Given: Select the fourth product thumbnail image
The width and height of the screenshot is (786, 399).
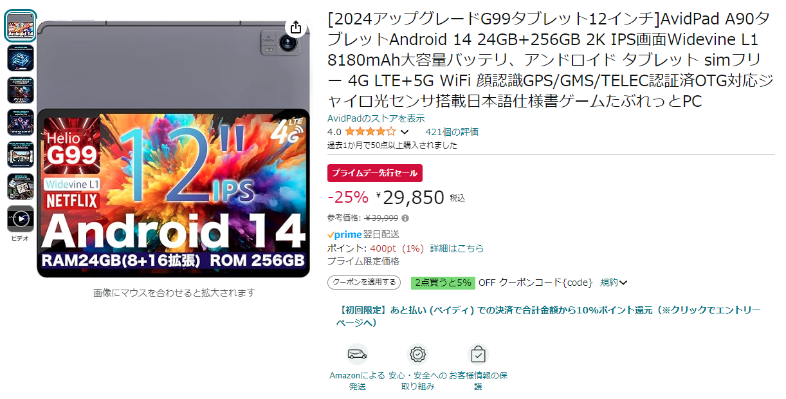Looking at the screenshot, I should 21,122.
